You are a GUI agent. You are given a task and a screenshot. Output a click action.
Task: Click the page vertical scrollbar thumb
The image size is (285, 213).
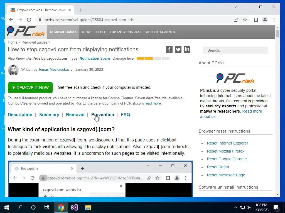click(x=277, y=33)
